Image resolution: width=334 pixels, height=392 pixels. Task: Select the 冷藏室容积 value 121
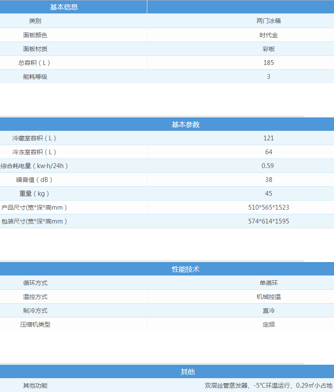[x=269, y=138]
